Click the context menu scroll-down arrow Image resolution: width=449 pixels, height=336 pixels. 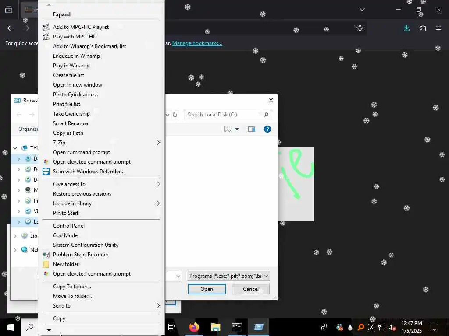[x=49, y=331]
